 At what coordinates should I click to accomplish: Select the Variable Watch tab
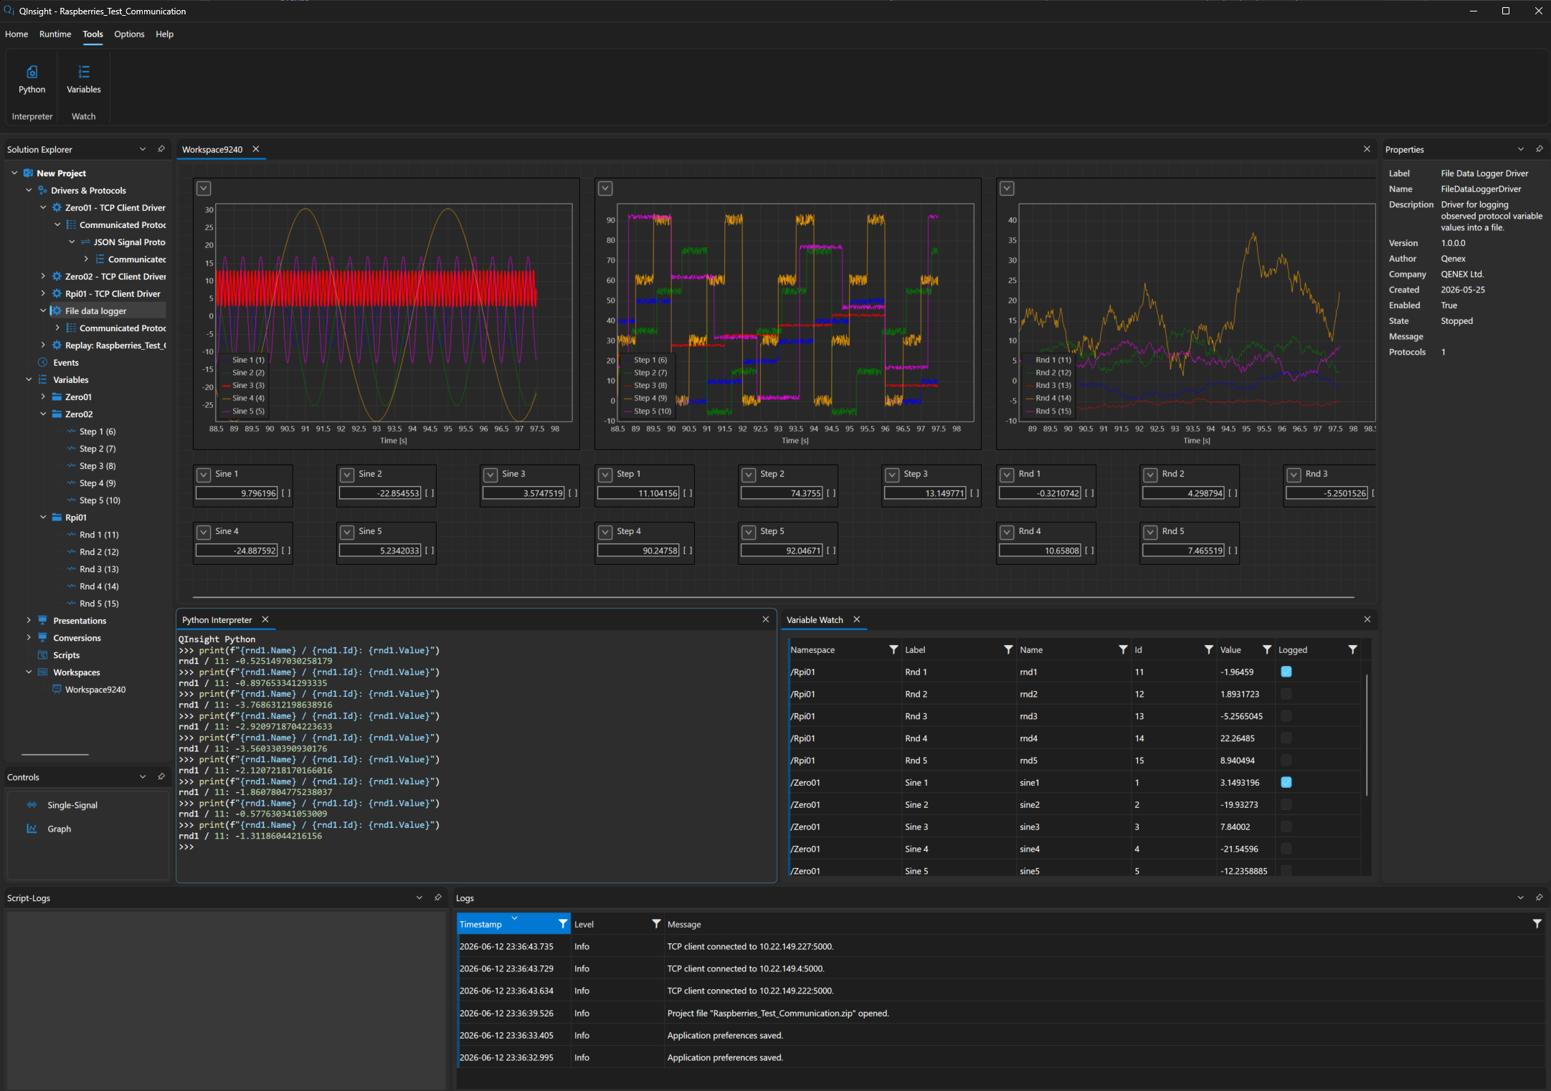[x=815, y=619]
